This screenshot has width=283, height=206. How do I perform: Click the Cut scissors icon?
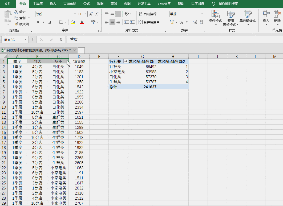tap(16, 12)
